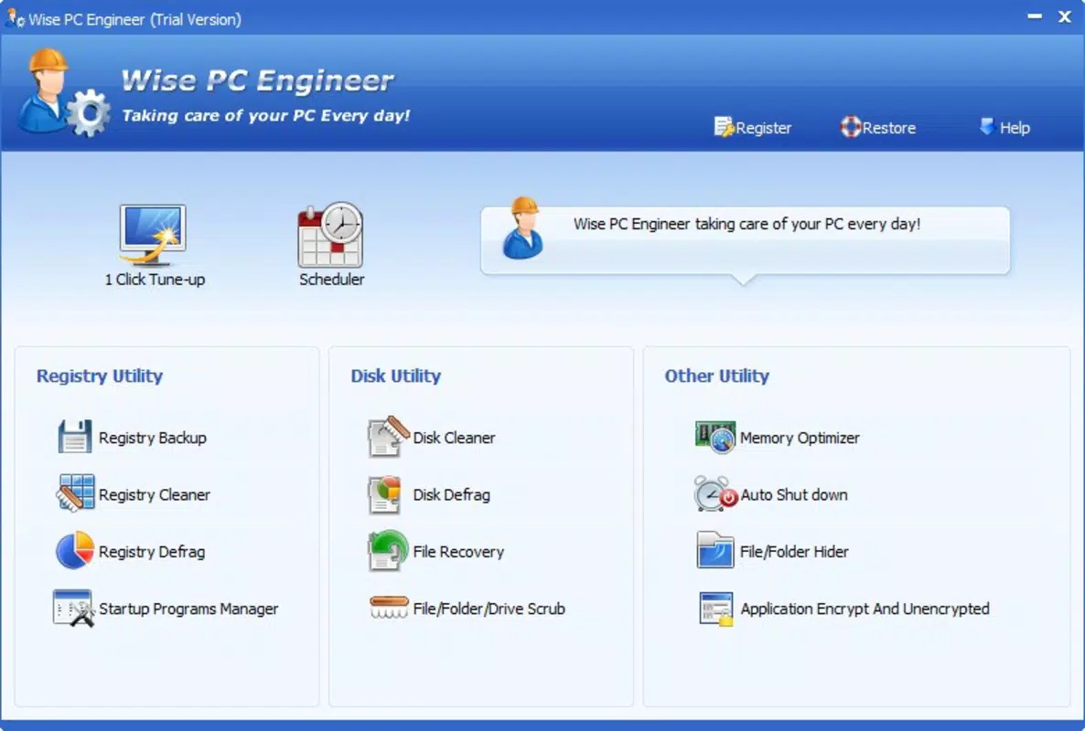The height and width of the screenshot is (731, 1085).
Task: Open Auto Shut down text link
Action: point(794,494)
